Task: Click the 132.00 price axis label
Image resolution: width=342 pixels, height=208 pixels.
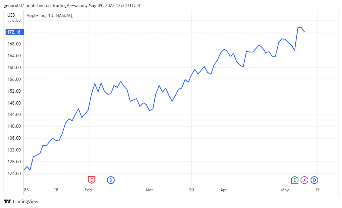Action: [x=14, y=150]
